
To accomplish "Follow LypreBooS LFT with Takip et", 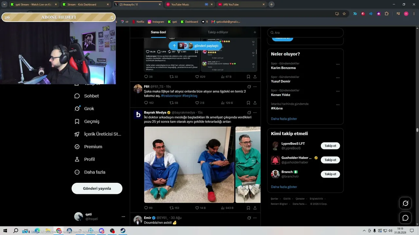I will pyautogui.click(x=330, y=146).
